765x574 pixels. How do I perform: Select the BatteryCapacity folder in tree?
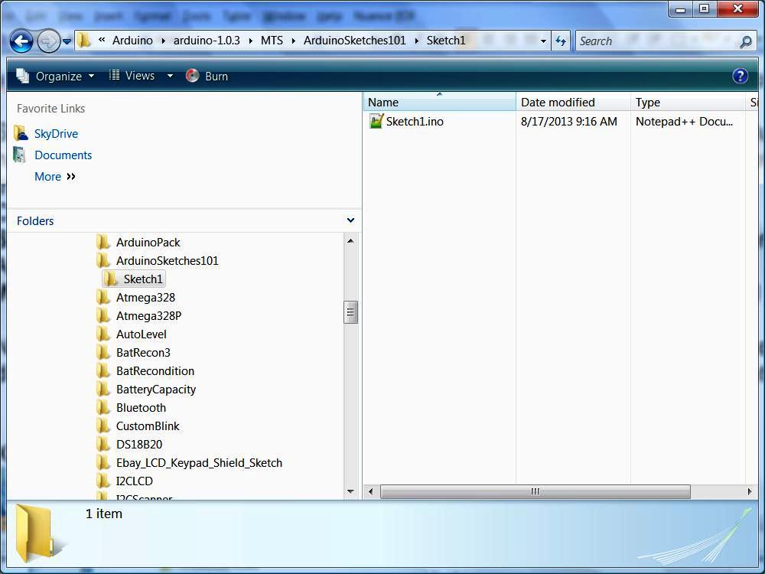tap(155, 390)
